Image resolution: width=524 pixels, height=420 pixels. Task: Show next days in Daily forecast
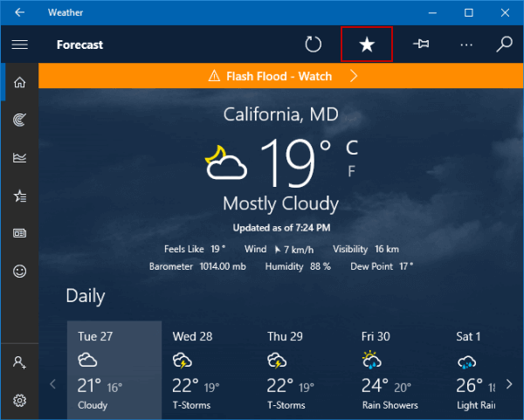[x=509, y=384]
